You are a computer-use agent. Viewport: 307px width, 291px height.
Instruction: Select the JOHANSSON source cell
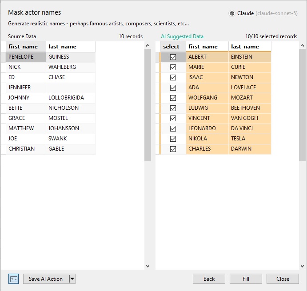click(x=71, y=128)
